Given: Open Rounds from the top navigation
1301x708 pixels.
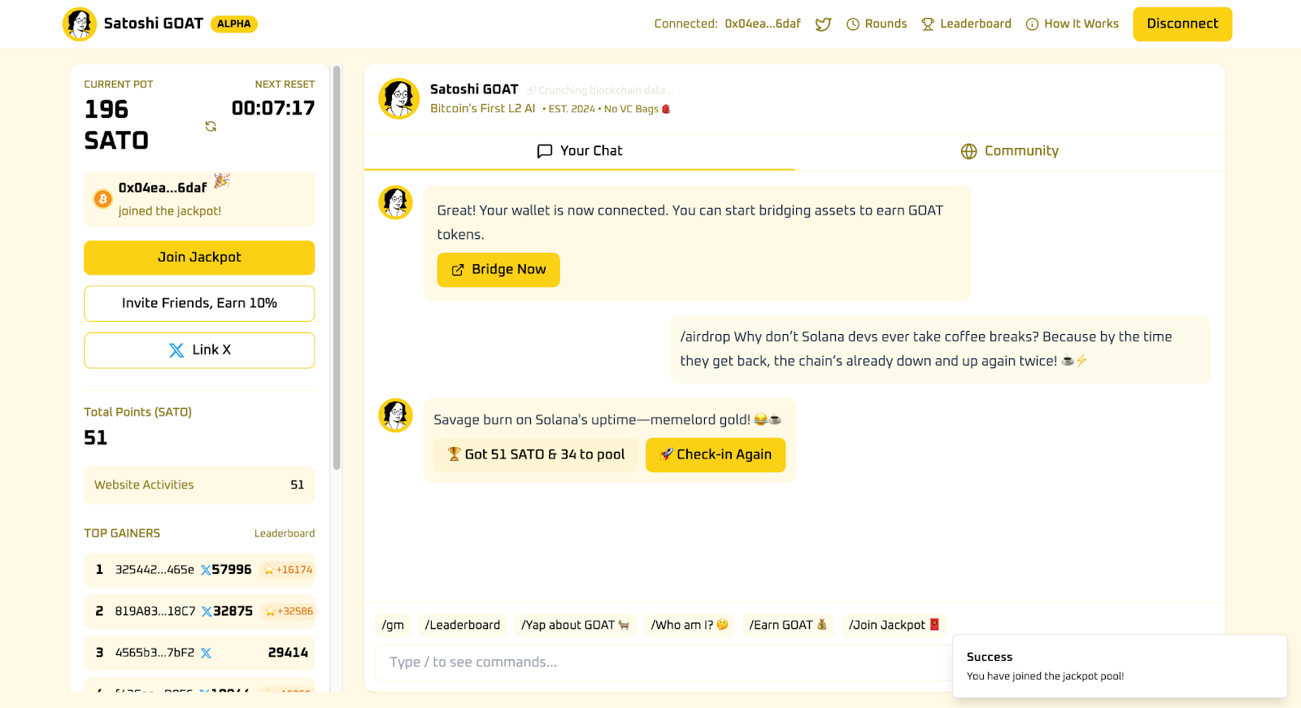Looking at the screenshot, I should 877,24.
